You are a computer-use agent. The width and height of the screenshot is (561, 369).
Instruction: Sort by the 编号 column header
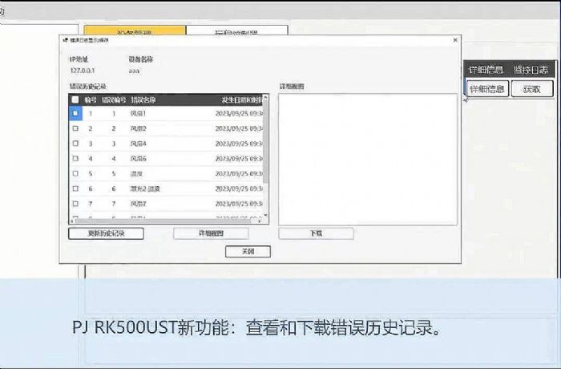(x=91, y=100)
